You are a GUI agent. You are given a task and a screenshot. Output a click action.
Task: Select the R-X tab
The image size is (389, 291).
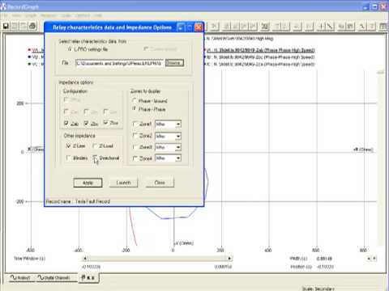click(88, 277)
